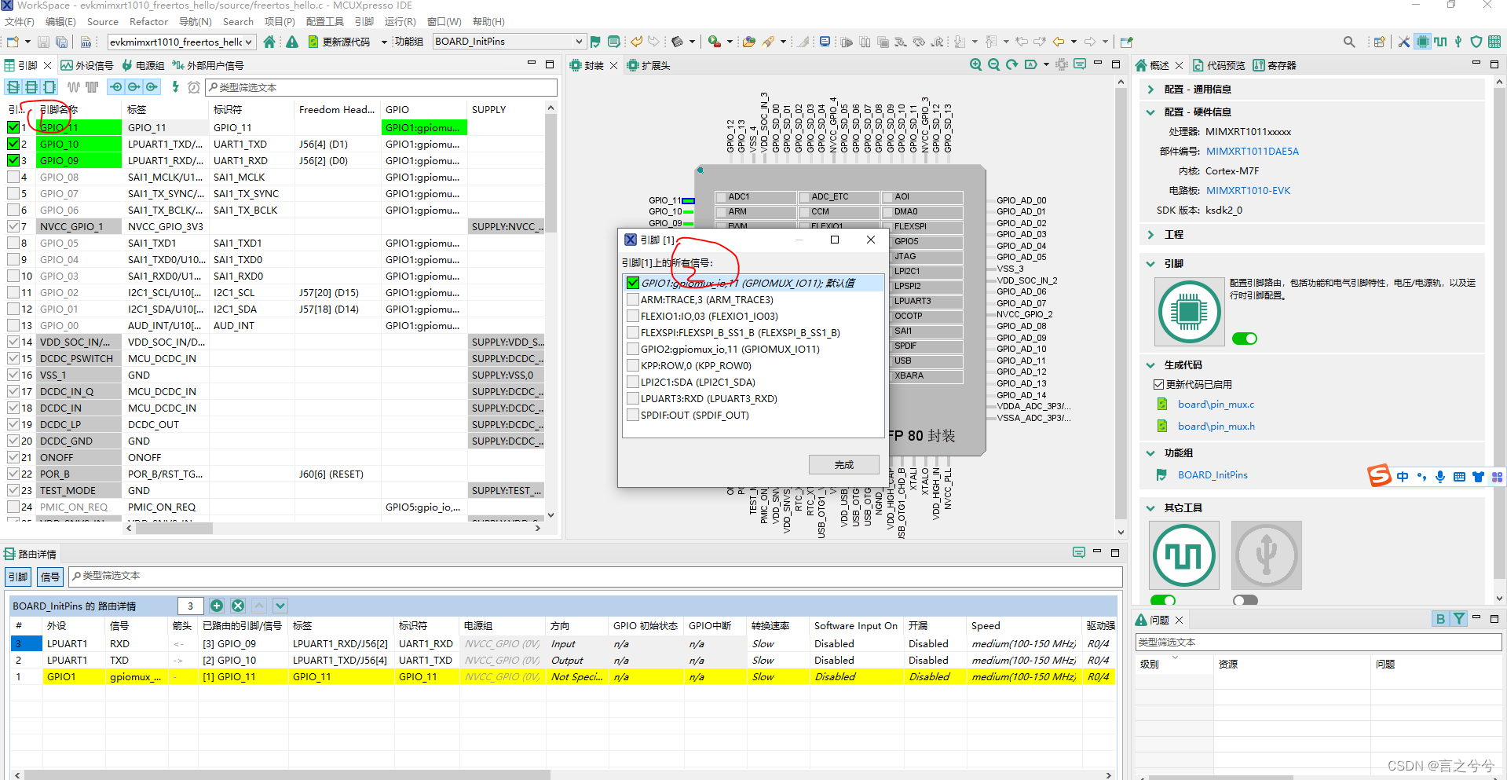Open the Clocks tool waveform icon in top right
1507x780 pixels.
click(x=1440, y=42)
